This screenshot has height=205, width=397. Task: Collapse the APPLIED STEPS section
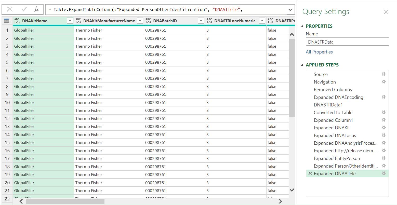click(302, 65)
